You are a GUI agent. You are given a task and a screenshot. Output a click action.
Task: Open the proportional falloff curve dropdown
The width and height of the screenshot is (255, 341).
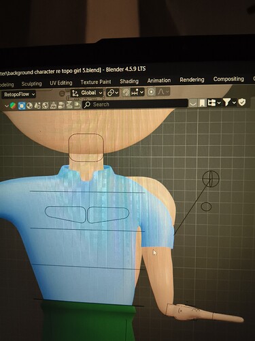tap(163, 92)
